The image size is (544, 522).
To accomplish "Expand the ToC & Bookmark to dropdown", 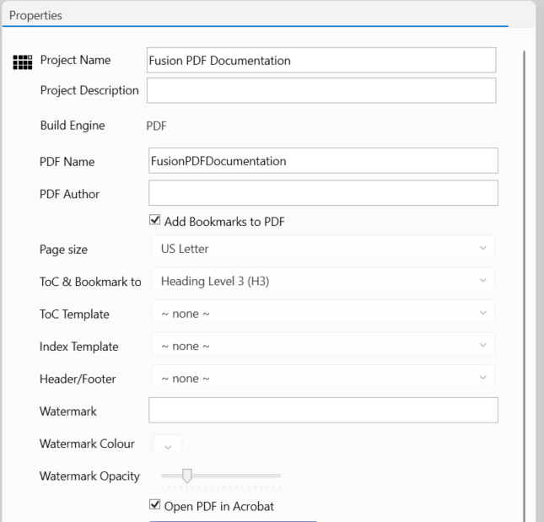I will (322, 281).
